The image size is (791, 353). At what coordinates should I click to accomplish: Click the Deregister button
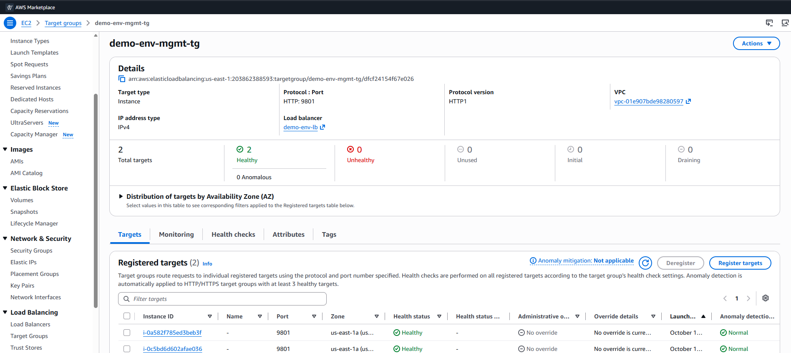(x=680, y=263)
